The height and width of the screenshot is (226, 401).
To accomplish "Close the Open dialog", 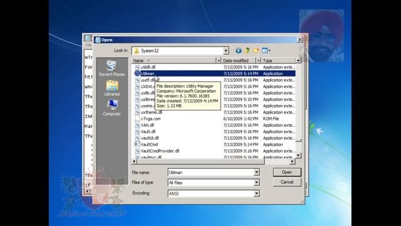I will point(299,40).
